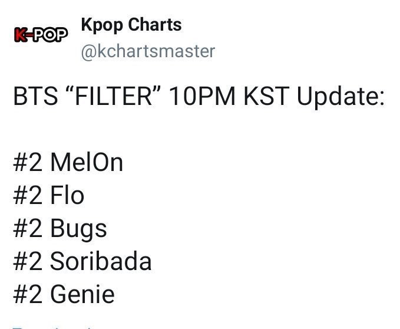Visit the @kchartsmaster handle
Viewport: 400px width, 329px height.
[x=148, y=52]
